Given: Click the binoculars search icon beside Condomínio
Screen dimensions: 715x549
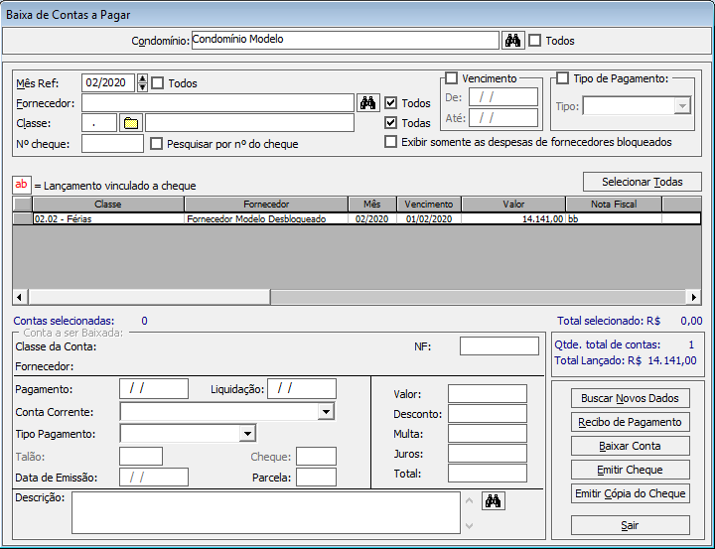Looking at the screenshot, I should (513, 41).
